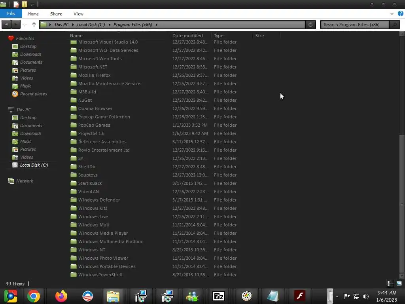Image resolution: width=405 pixels, height=304 pixels.
Task: Expand This PC breadcrumb arrow
Action: click(x=73, y=25)
